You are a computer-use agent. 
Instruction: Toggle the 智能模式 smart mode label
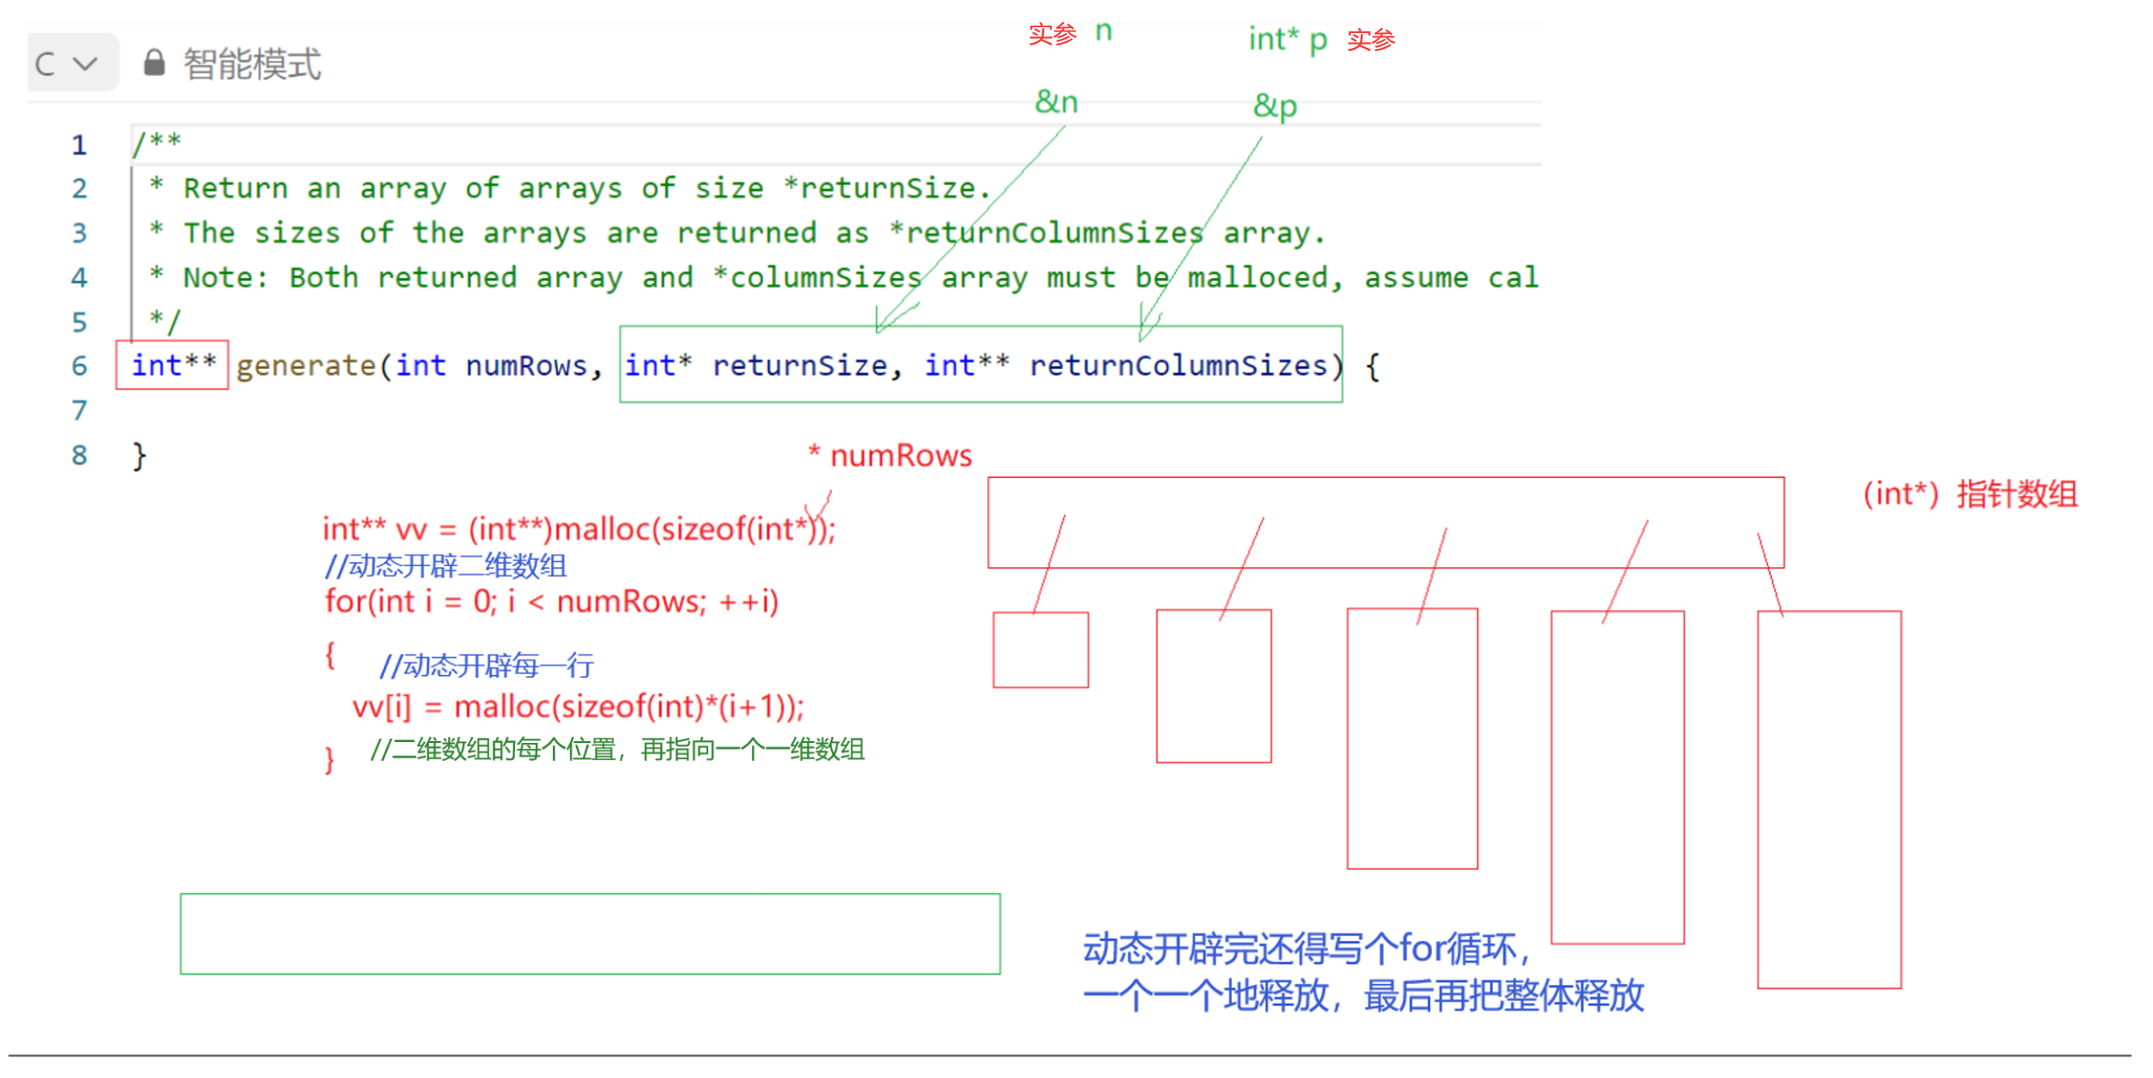[253, 64]
